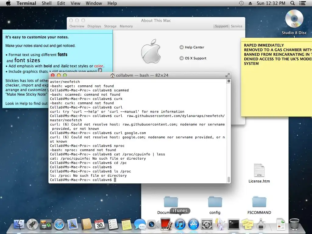Minimize Terminal with the yellow button
Screen dimensions: 312x234
[59, 75]
